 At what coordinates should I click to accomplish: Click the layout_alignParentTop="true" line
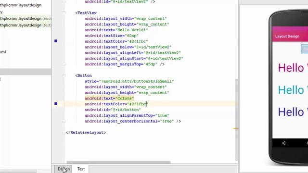[127, 115]
